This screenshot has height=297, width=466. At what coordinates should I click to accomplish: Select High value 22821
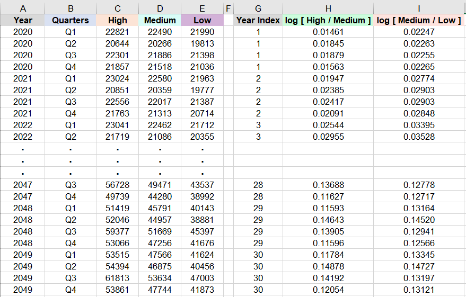[117, 32]
